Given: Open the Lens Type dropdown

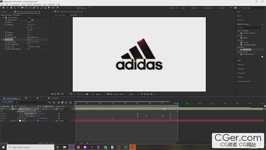Looking at the screenshot, I should pyautogui.click(x=37, y=47).
